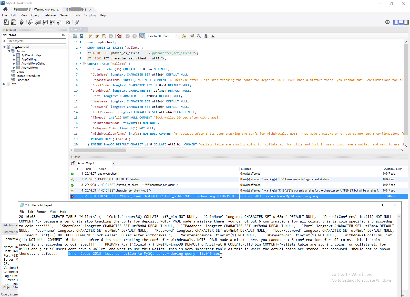Select Stored Procedures in schema tree
The image size is (410, 297).
coord(28,76)
